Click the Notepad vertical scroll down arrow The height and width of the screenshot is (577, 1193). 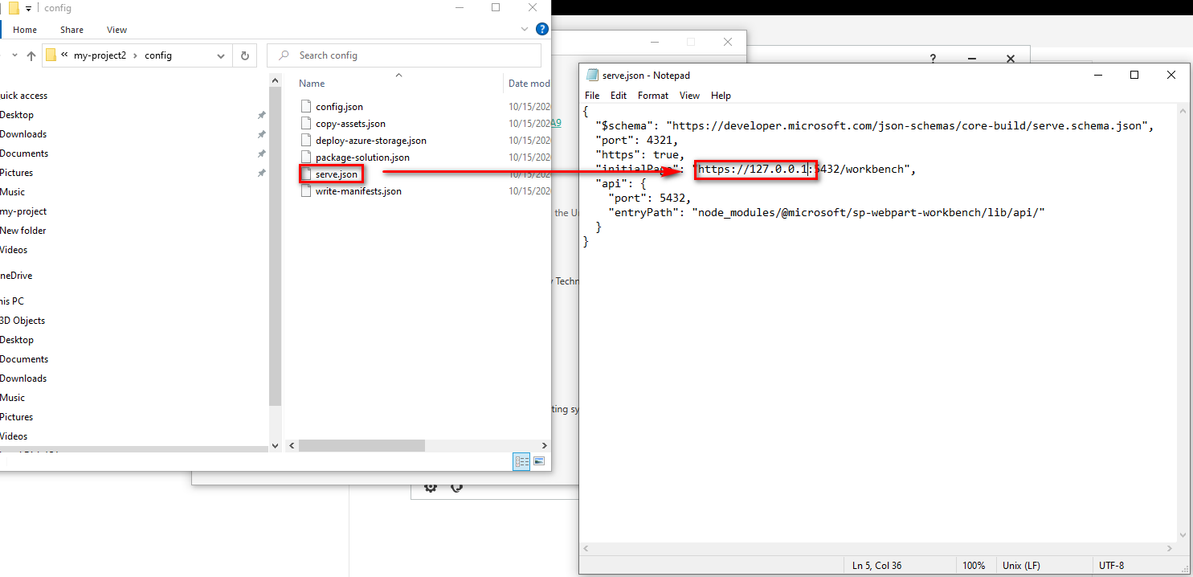pos(1183,535)
